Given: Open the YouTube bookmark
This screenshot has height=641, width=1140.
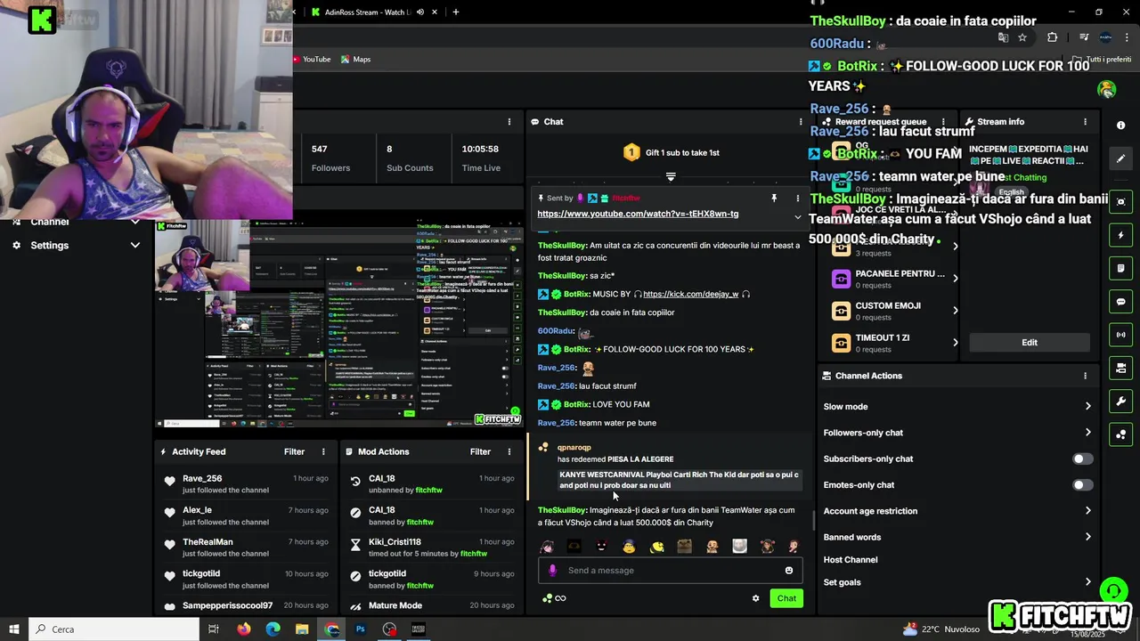Looking at the screenshot, I should [x=312, y=60].
